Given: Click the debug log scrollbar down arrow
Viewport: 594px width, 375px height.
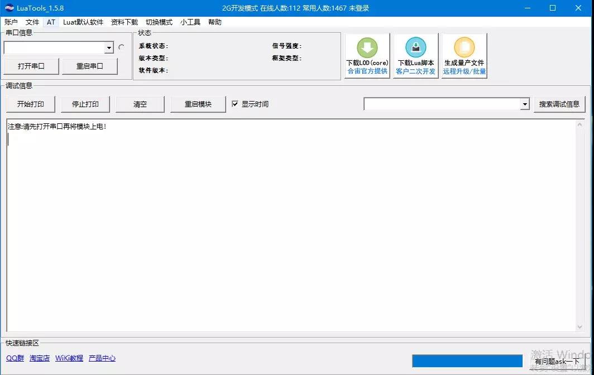Looking at the screenshot, I should [579, 327].
